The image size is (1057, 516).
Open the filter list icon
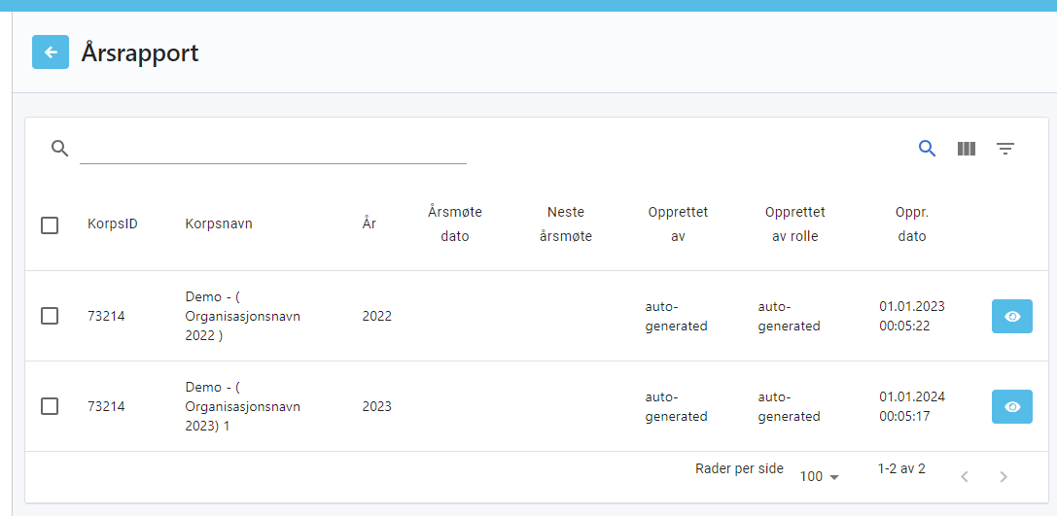pyautogui.click(x=1004, y=149)
